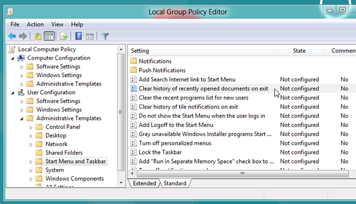This screenshot has height=204, width=356.
Task: Select the Network tree item
Action: click(x=56, y=144)
